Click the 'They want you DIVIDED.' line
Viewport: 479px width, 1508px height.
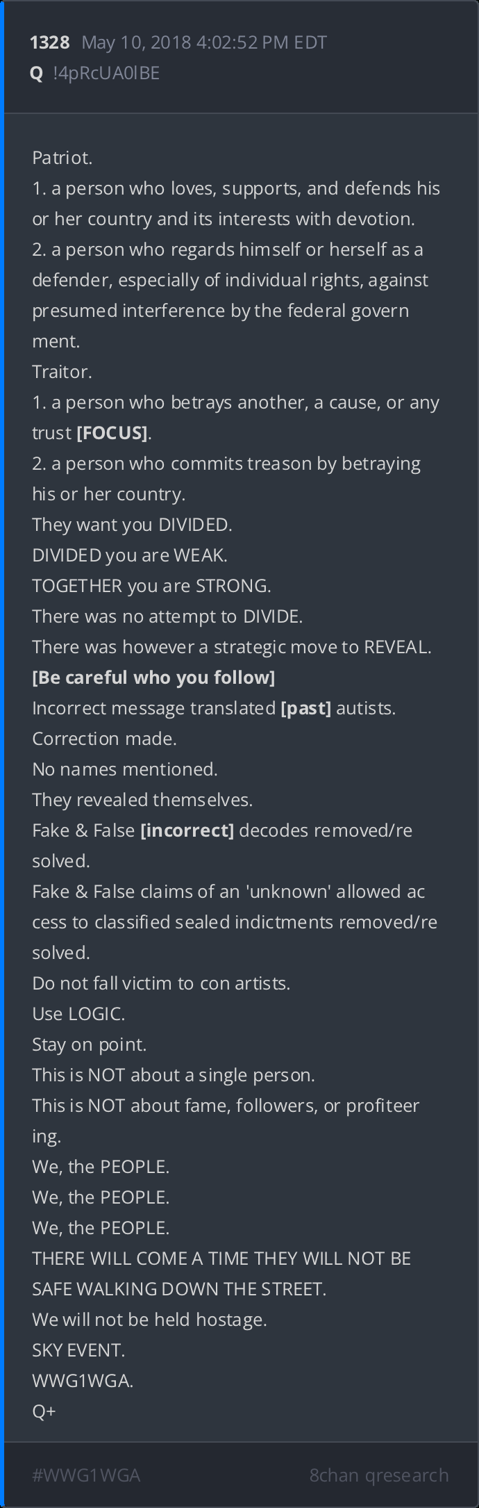click(x=132, y=525)
